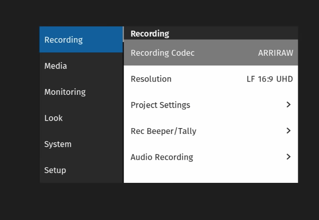The width and height of the screenshot is (319, 220).
Task: Change the ARRIRAW codec value
Action: pos(276,53)
